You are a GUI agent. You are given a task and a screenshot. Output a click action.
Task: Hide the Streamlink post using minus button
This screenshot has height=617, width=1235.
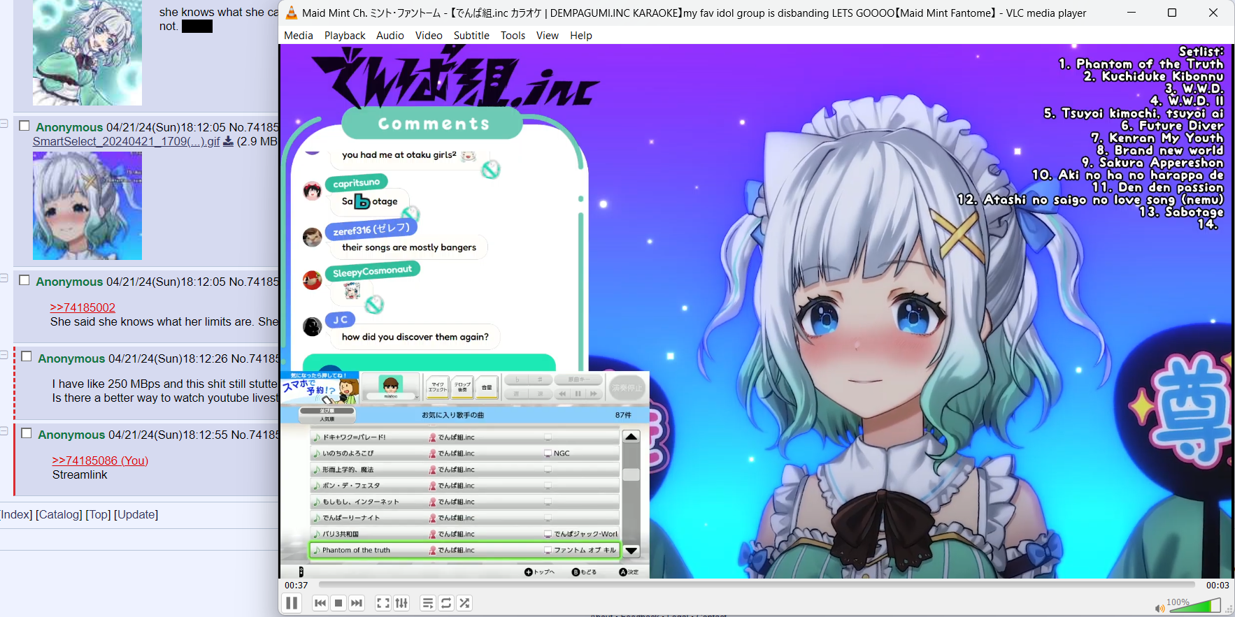click(4, 431)
